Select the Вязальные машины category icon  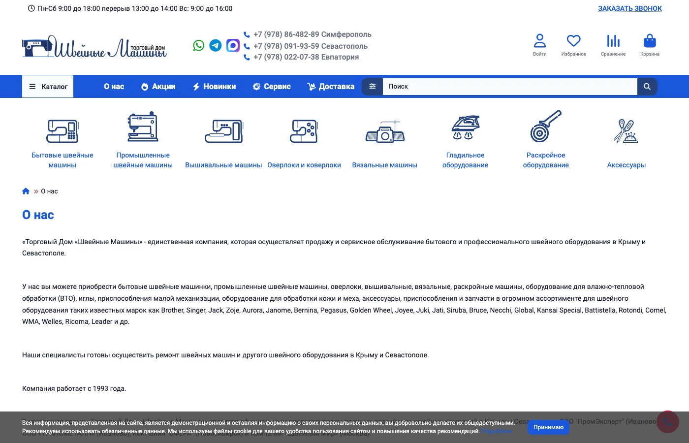tap(385, 132)
